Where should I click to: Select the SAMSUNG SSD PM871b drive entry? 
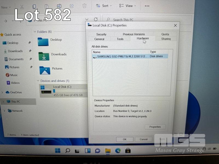[x=120, y=56]
